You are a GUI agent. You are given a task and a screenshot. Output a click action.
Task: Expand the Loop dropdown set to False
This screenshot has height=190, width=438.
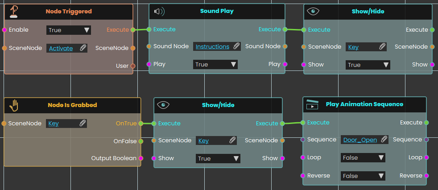(363, 157)
